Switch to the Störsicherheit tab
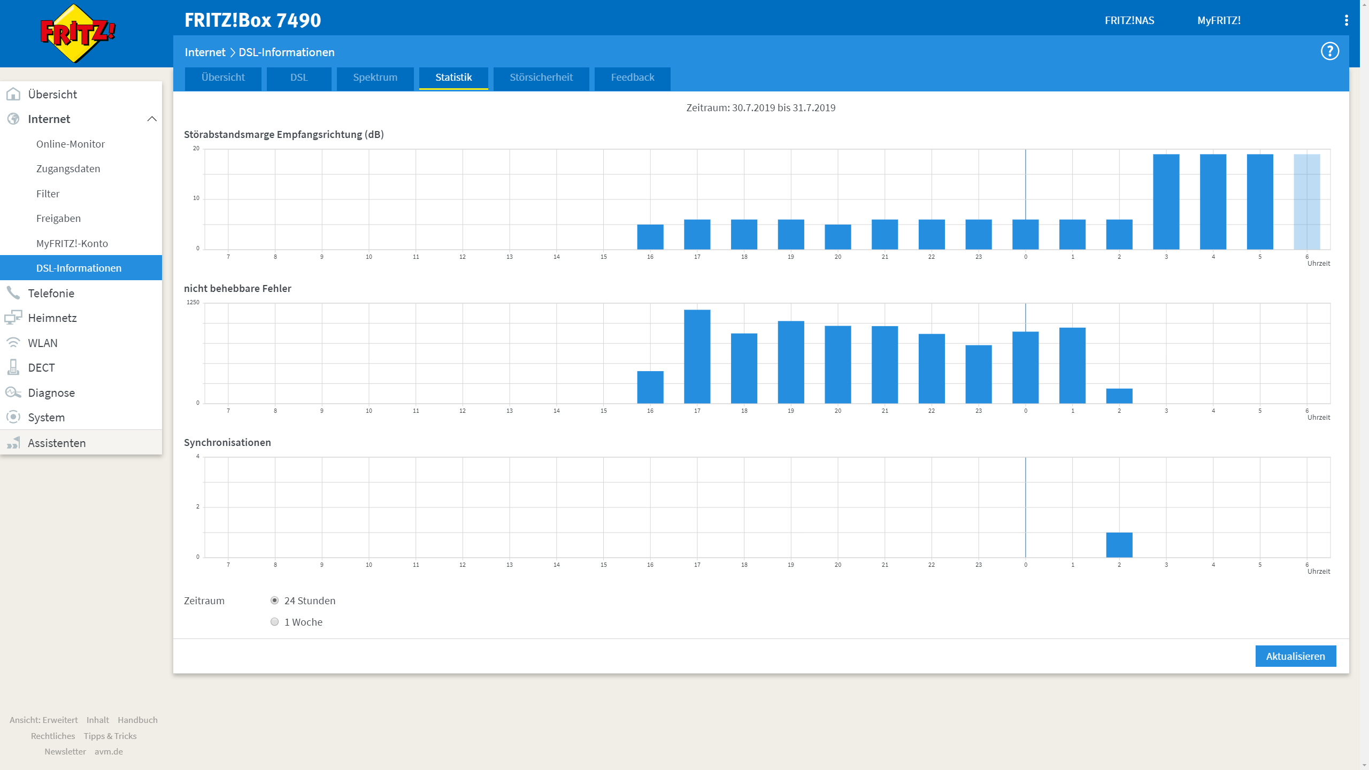This screenshot has height=770, width=1369. 541,78
